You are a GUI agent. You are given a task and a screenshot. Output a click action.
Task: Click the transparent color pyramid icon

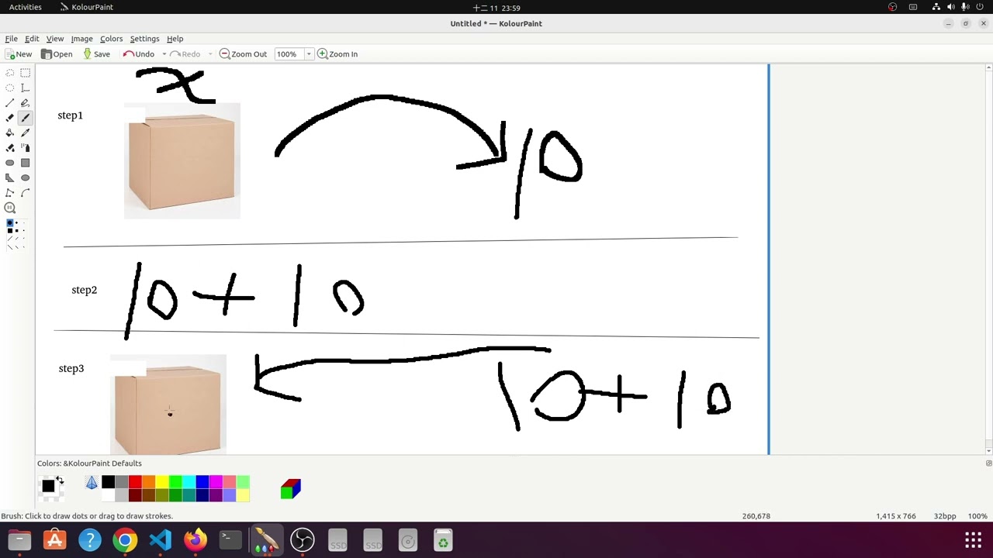pos(92,483)
